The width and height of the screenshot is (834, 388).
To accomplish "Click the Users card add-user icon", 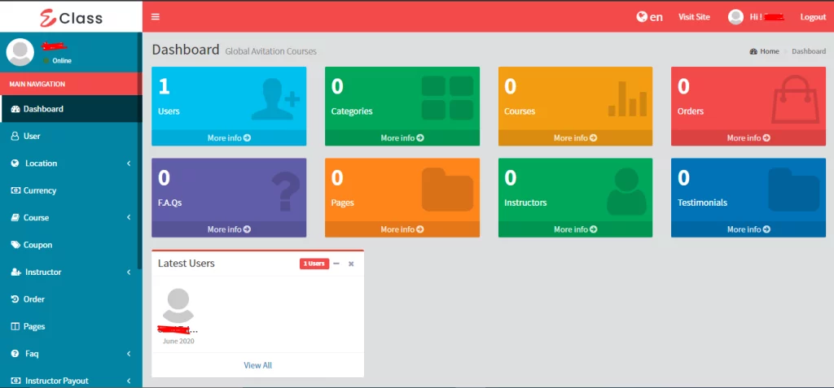I will pyautogui.click(x=275, y=98).
